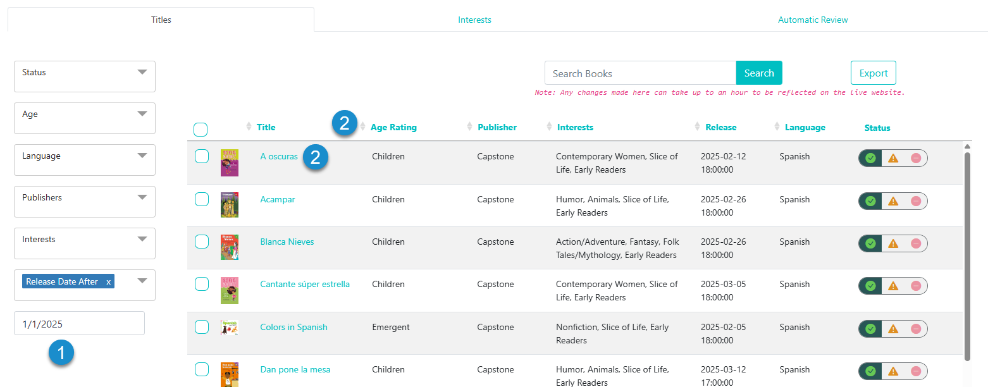Sort by Publisher using sort arrows

470,126
